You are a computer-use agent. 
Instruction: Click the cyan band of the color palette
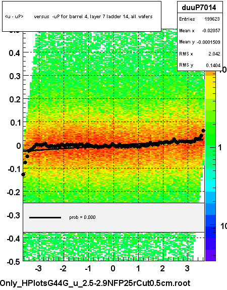[x=210, y=186]
